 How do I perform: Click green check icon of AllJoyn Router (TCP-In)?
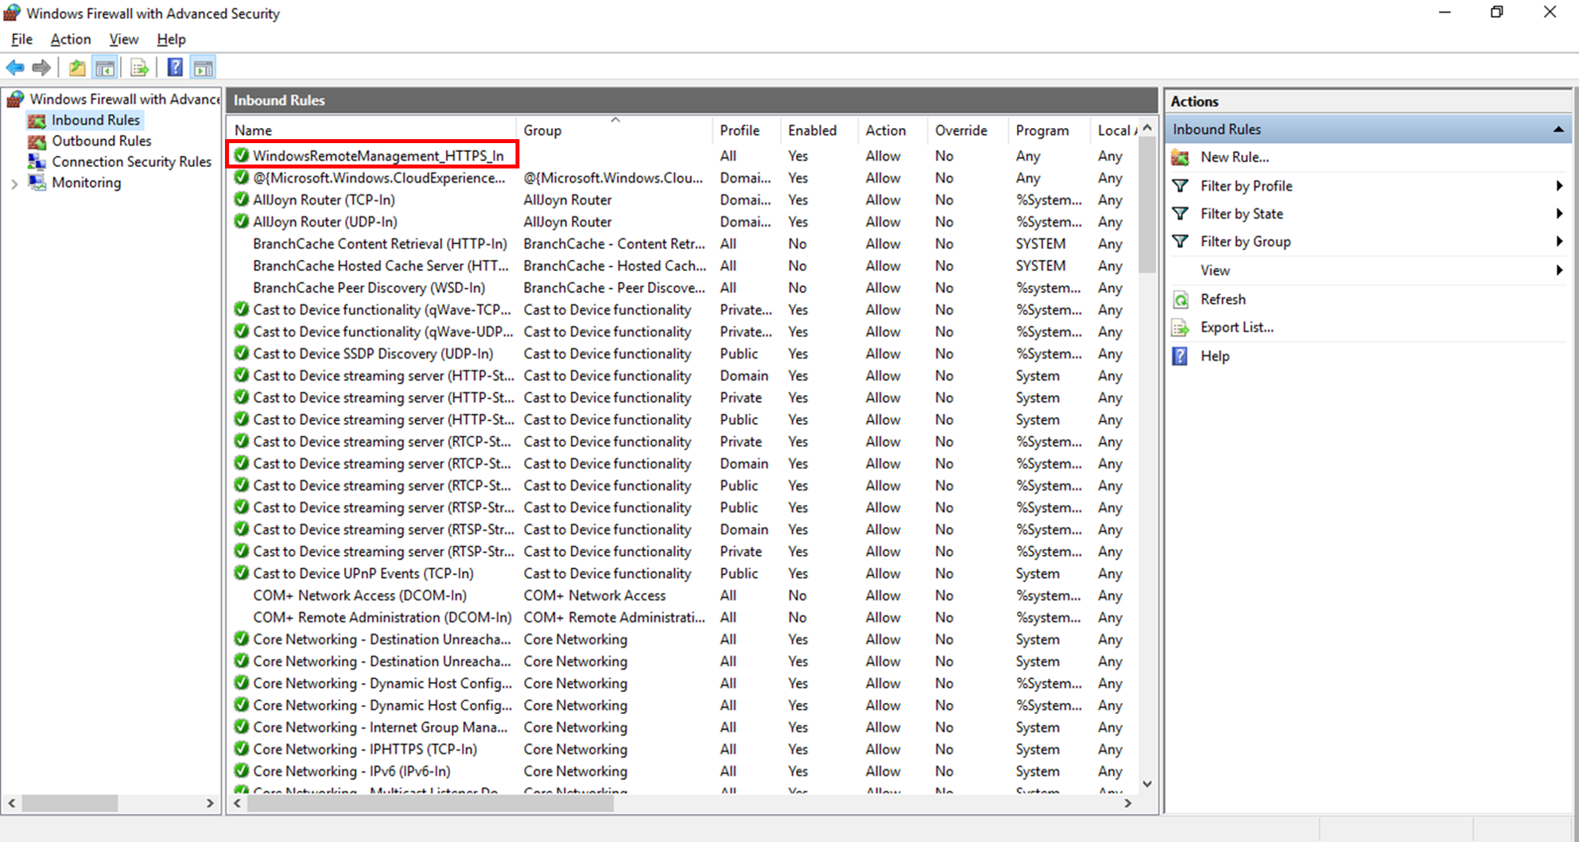click(x=241, y=200)
